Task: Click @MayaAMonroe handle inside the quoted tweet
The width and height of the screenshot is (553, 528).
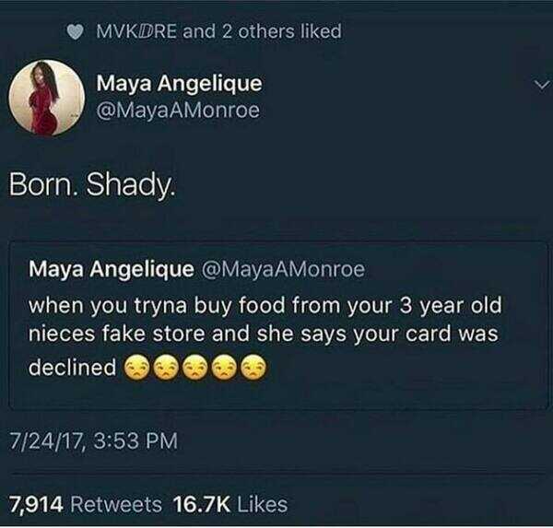Action: tap(282, 269)
